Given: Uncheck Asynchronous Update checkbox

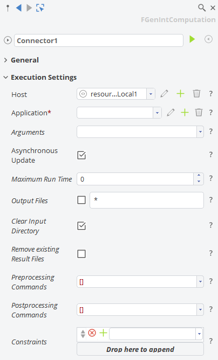Looking at the screenshot, I should [x=81, y=155].
